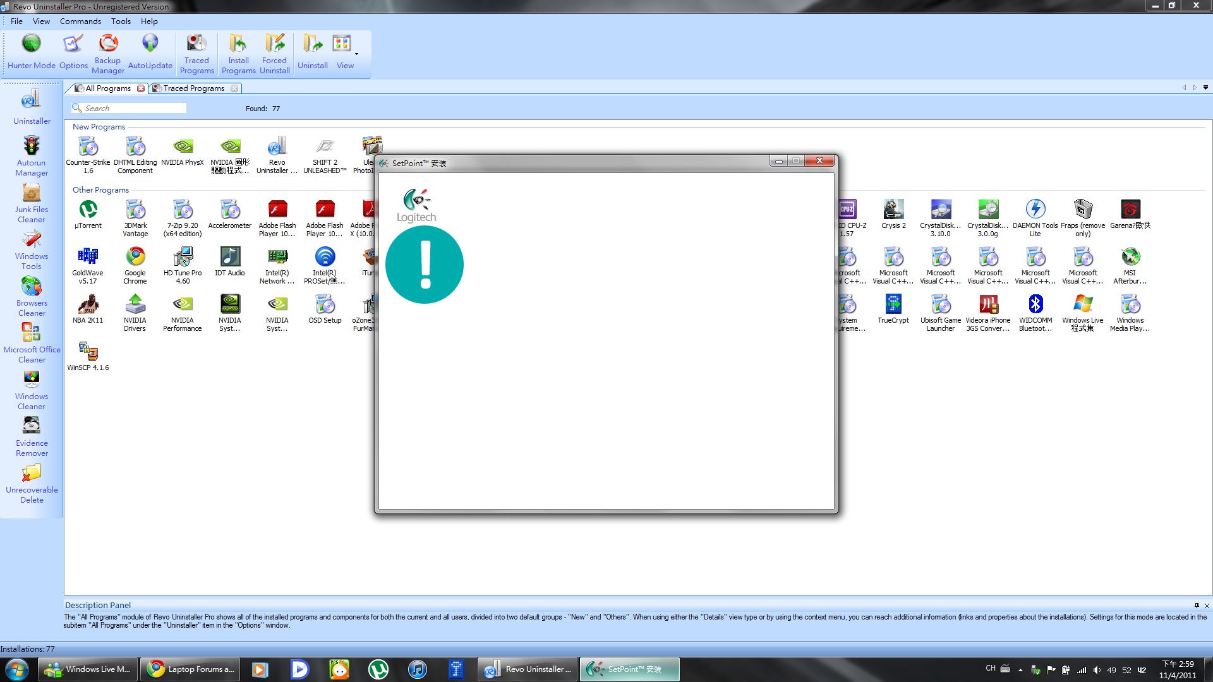Launch Forced Uninstall tool

[275, 54]
